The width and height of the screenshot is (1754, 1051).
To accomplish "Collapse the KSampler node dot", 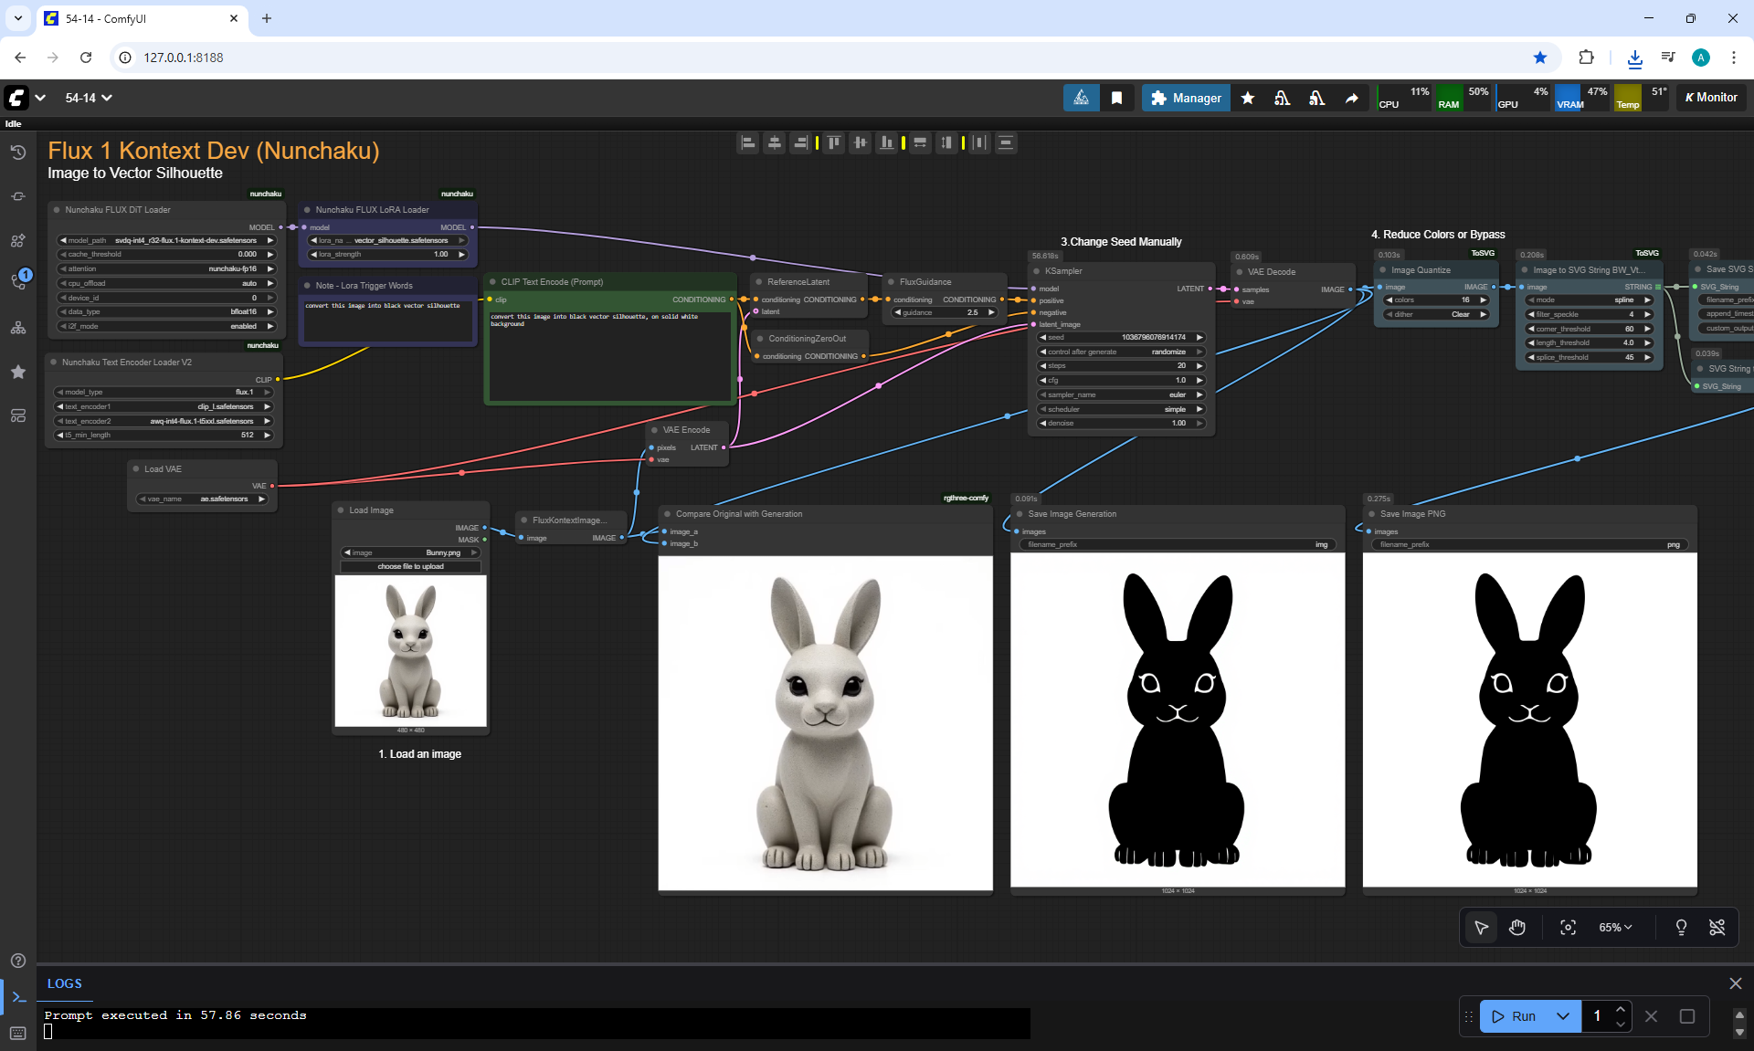I will click(1036, 271).
